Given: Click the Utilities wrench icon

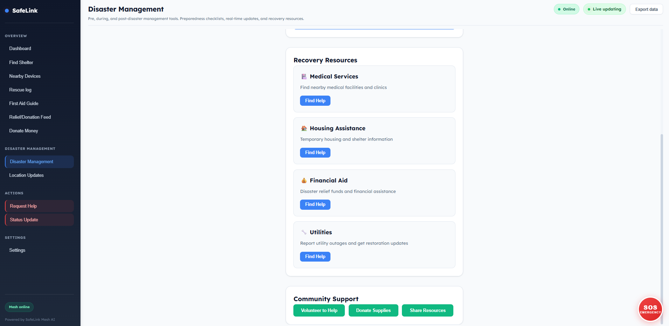Looking at the screenshot, I should [x=304, y=232].
